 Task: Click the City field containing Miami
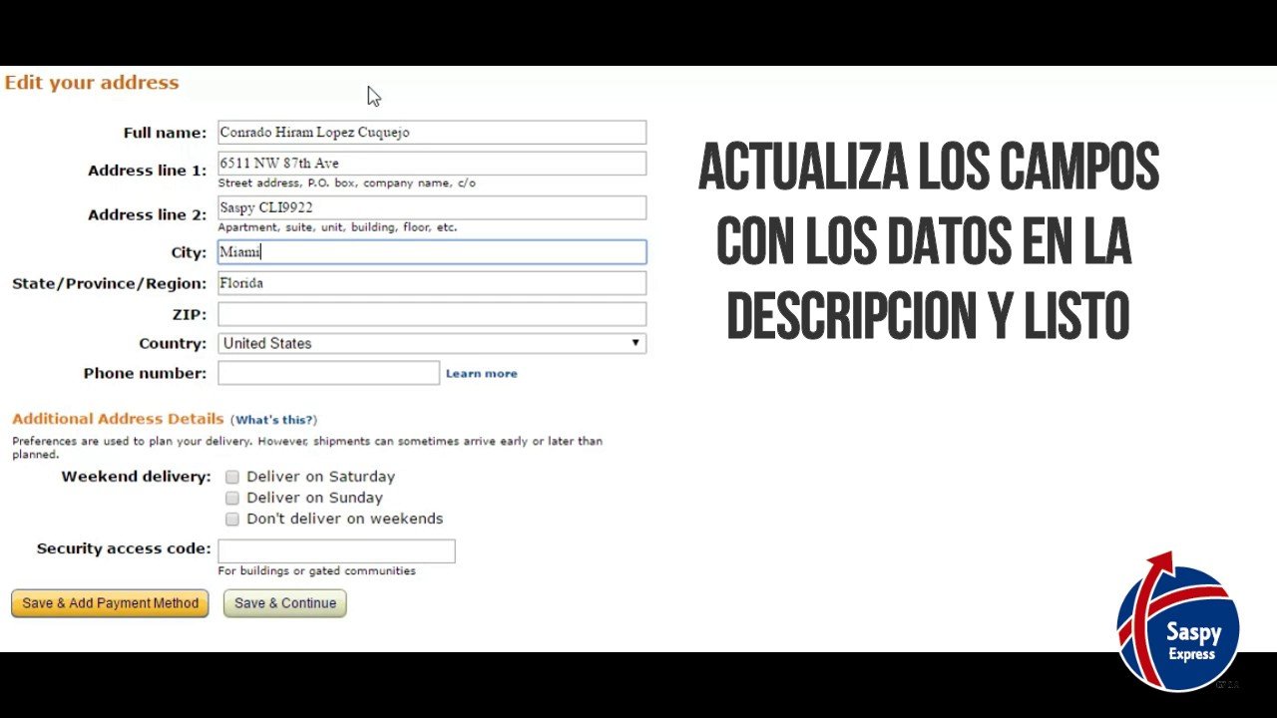432,252
